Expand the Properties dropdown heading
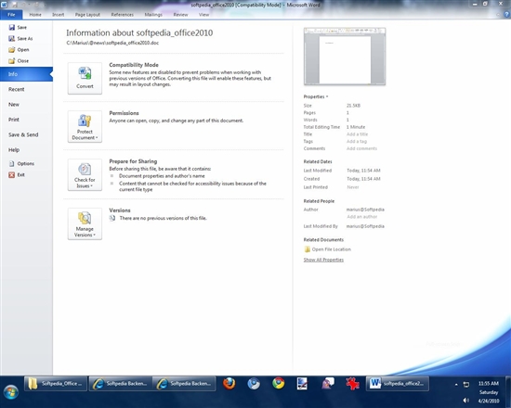 (x=316, y=96)
